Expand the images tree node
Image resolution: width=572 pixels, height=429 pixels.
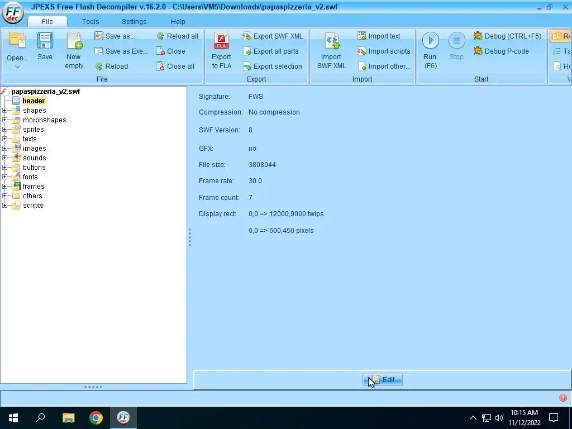(x=4, y=148)
